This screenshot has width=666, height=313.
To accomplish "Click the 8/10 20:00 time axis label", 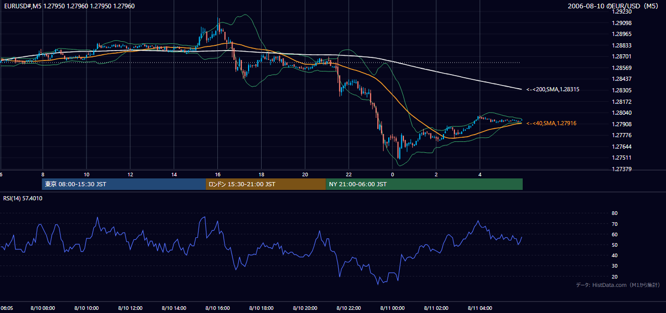I will tap(305, 308).
